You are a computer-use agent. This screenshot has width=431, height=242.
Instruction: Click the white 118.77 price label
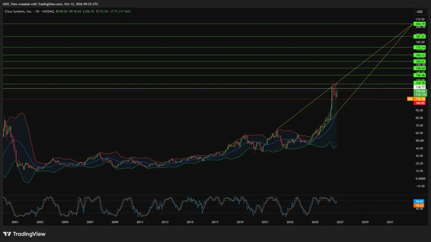[420, 87]
